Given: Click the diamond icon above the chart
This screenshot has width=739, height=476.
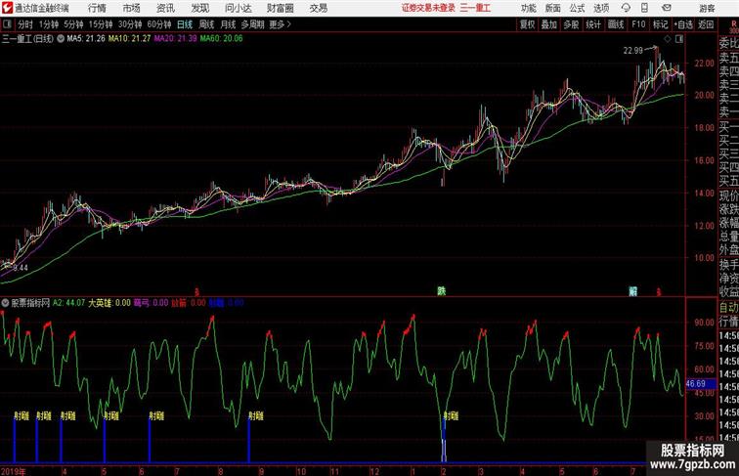Looking at the screenshot, I should coord(668,39).
